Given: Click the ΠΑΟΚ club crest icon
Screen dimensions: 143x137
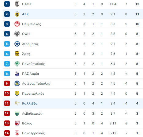Looking at the screenshot, I should pos(17,4).
